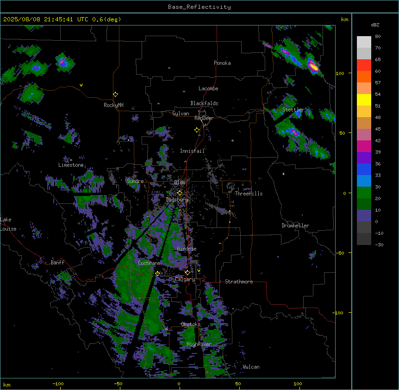Select the HighRiver label
The width and height of the screenshot is (399, 390).
click(199, 344)
